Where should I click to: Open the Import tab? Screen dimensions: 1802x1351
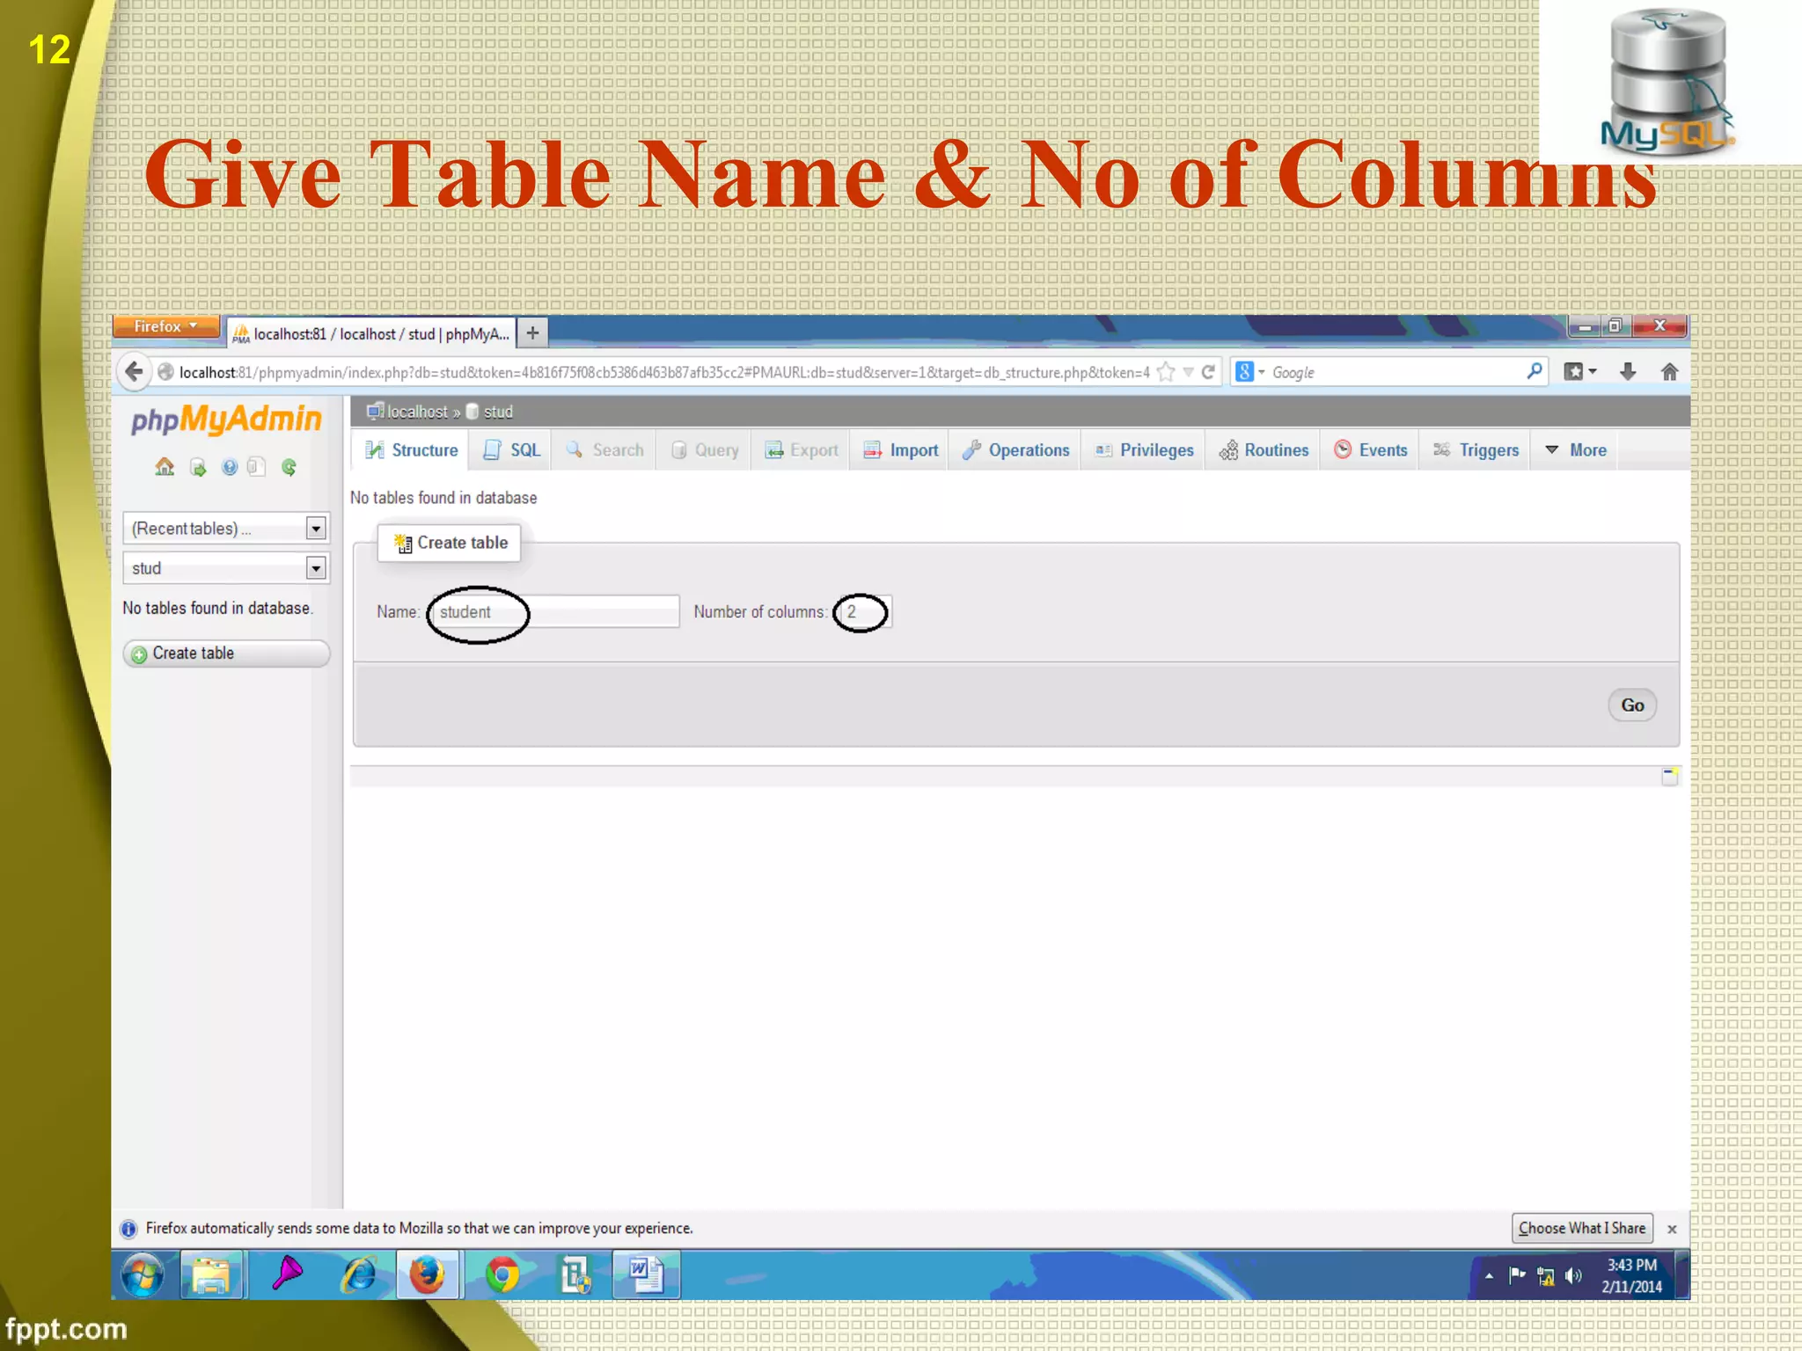coord(901,450)
